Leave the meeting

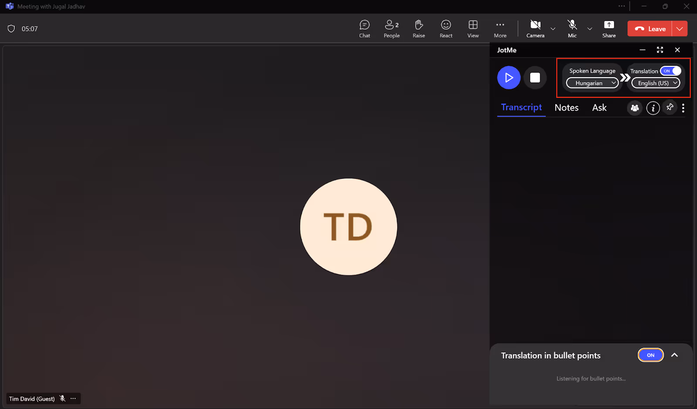650,29
